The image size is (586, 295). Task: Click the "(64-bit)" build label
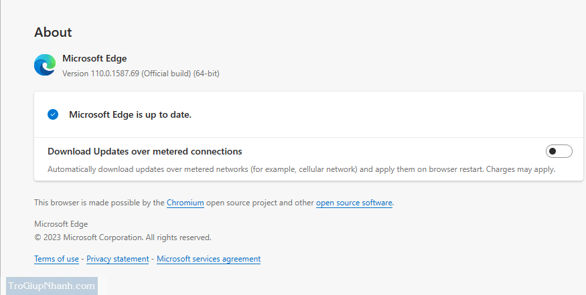206,73
